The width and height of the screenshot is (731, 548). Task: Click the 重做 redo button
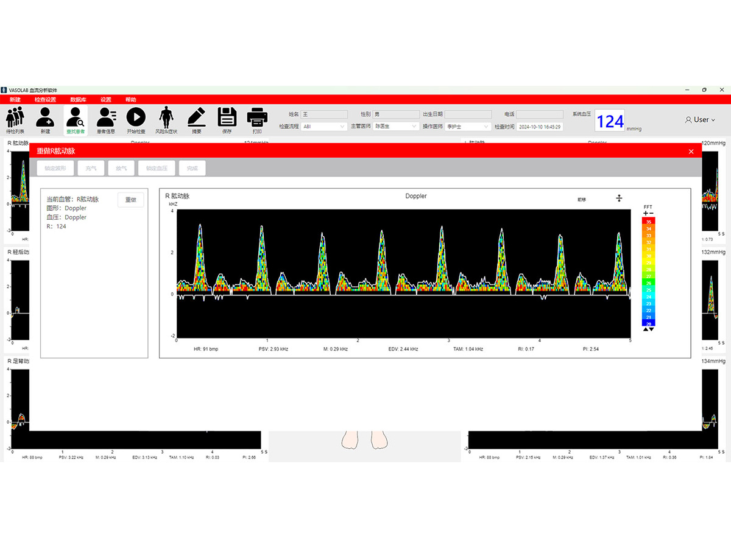[x=130, y=200]
